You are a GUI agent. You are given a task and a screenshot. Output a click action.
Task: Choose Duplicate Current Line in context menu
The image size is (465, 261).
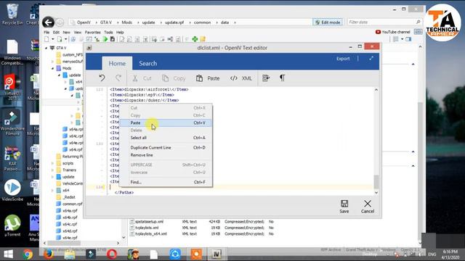(166, 147)
